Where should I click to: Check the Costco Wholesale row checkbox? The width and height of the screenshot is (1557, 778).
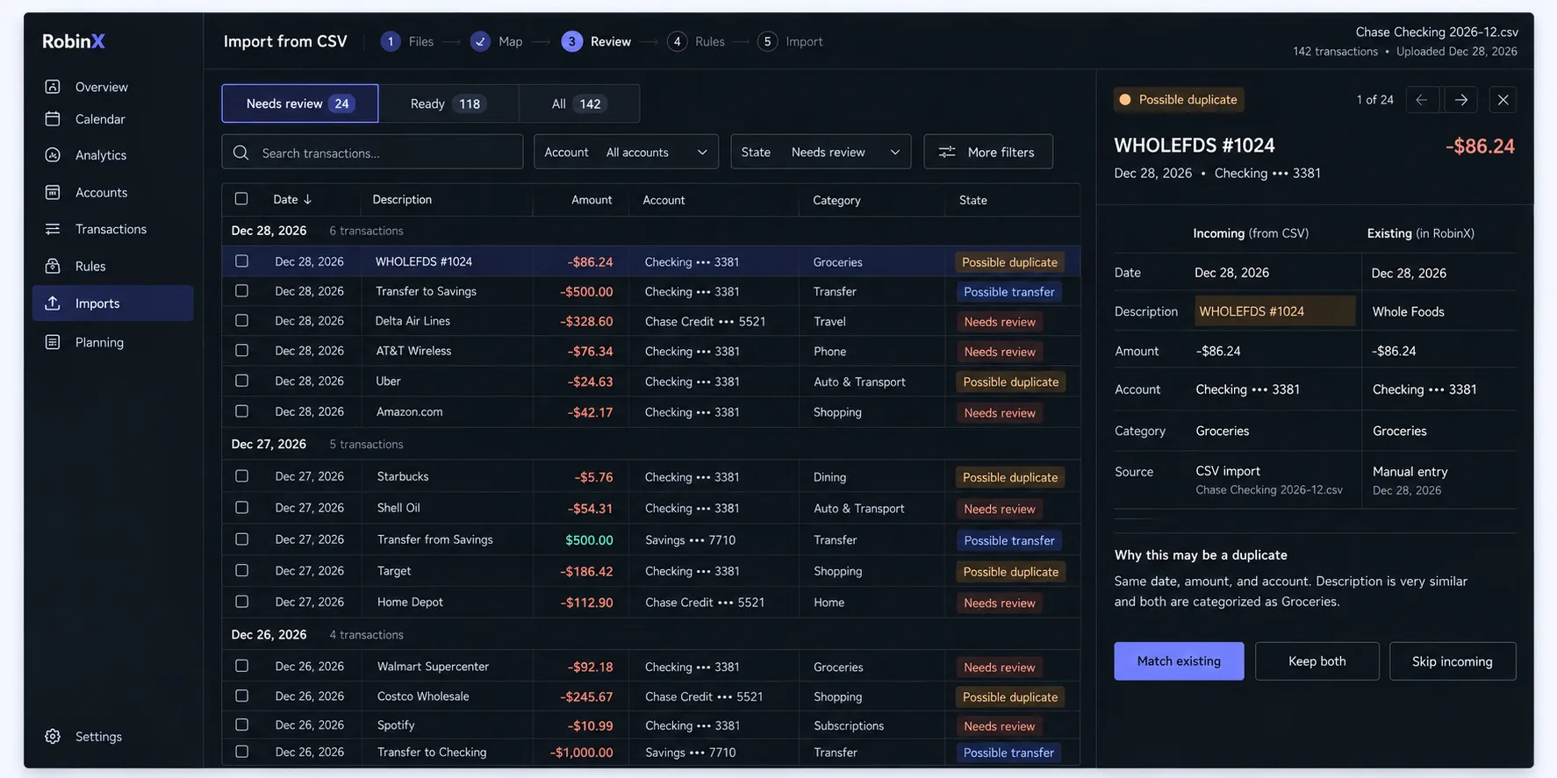pos(241,696)
